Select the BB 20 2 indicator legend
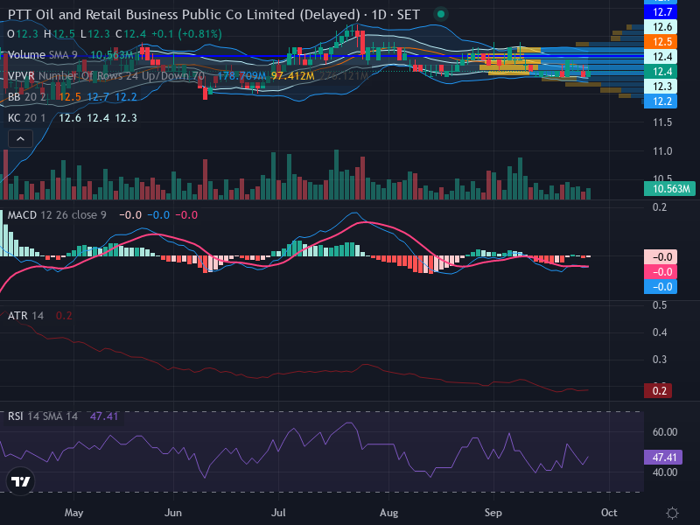The image size is (700, 525). pos(27,97)
